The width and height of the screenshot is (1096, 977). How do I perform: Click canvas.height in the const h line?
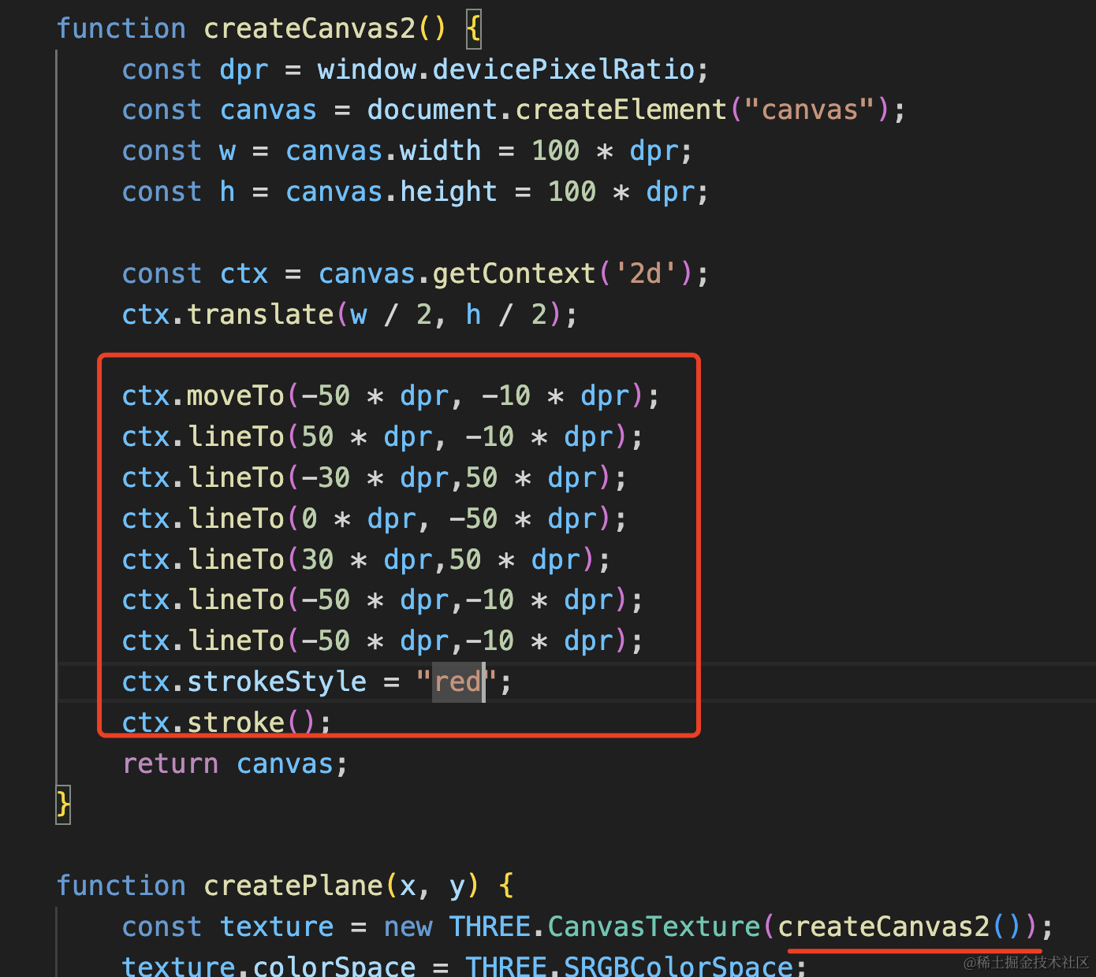point(391,191)
